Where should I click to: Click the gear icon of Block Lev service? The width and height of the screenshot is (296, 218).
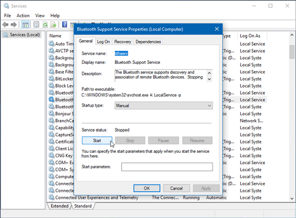[x=51, y=86]
